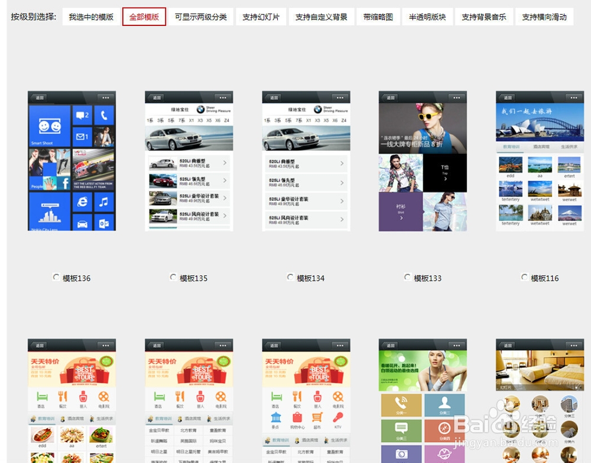Select the 模板116 radio button
This screenshot has width=591, height=463.
pos(524,277)
